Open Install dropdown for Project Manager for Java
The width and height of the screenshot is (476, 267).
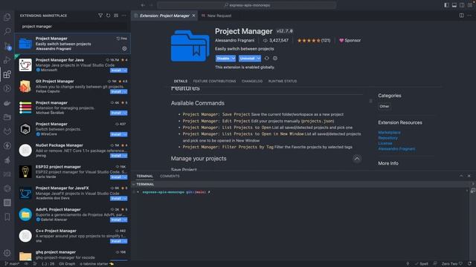point(125,70)
